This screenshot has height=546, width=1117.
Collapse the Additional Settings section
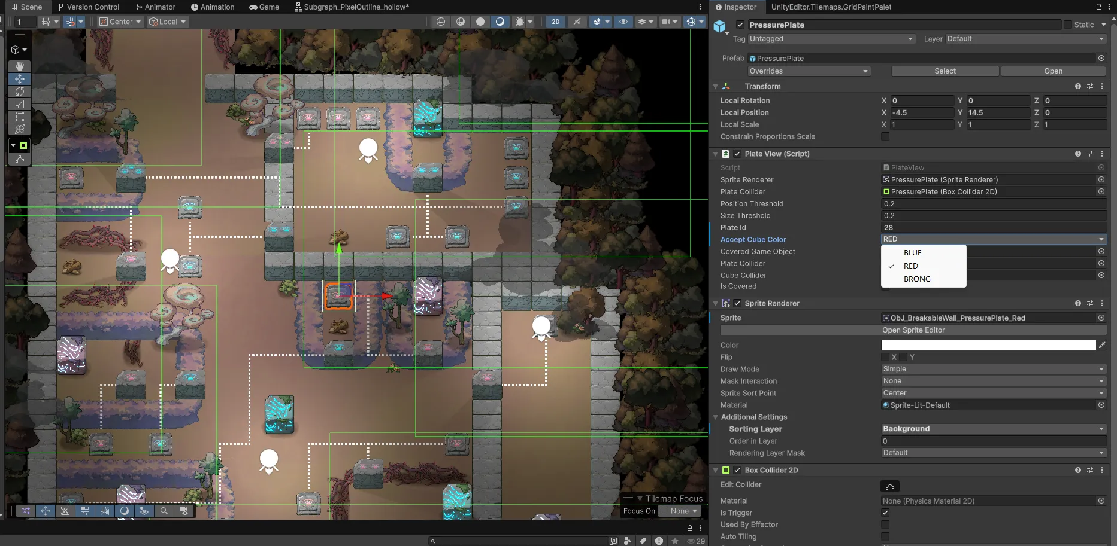point(716,417)
